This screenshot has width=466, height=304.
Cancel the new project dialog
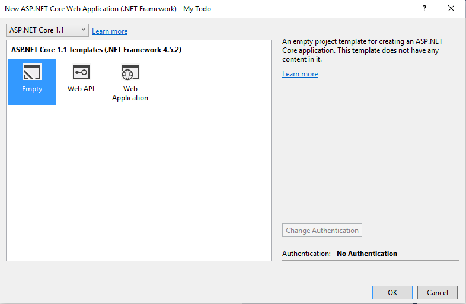click(438, 292)
